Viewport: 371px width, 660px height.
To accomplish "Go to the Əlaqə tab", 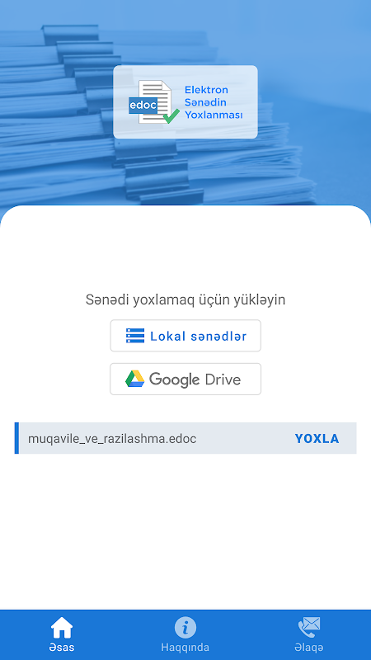I will [x=309, y=634].
